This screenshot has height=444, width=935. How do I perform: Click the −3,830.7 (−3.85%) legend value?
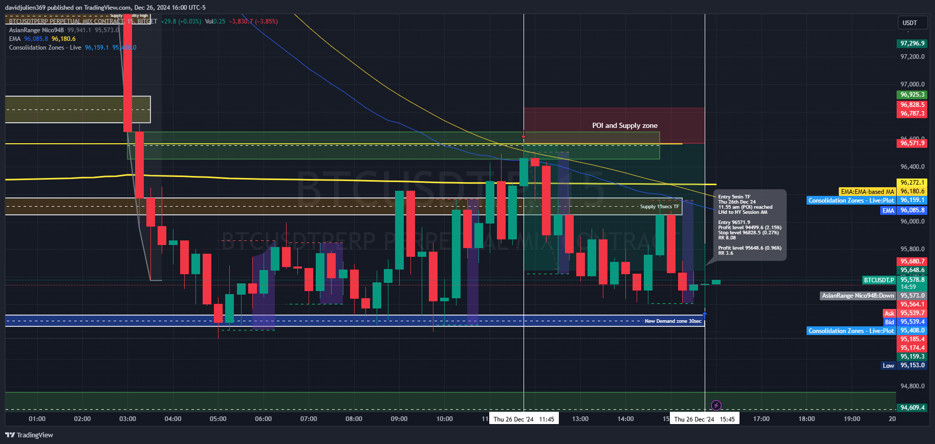click(253, 21)
